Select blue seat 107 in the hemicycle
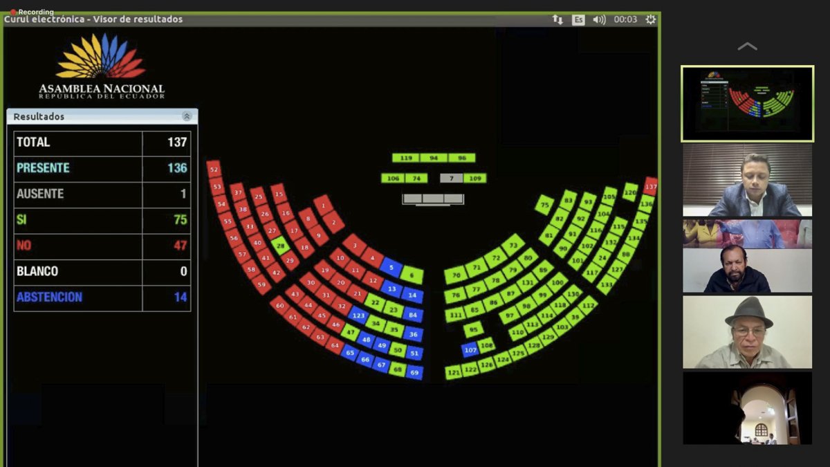The height and width of the screenshot is (467, 830). tap(470, 349)
